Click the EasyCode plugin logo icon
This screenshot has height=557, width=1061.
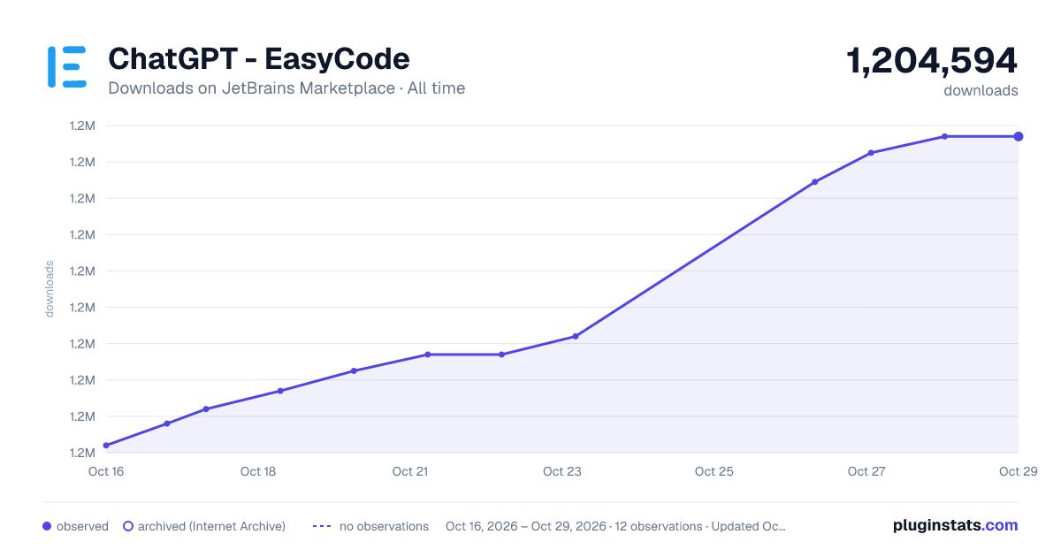(x=66, y=67)
